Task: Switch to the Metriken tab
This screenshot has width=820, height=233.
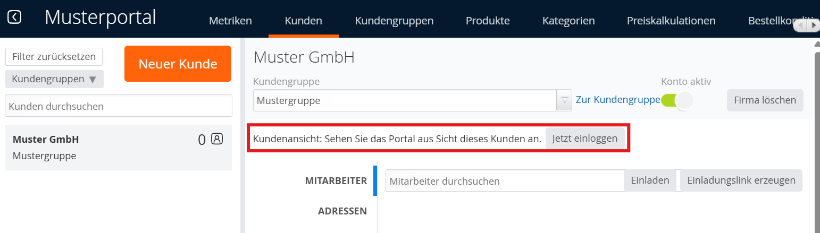Action: [230, 21]
